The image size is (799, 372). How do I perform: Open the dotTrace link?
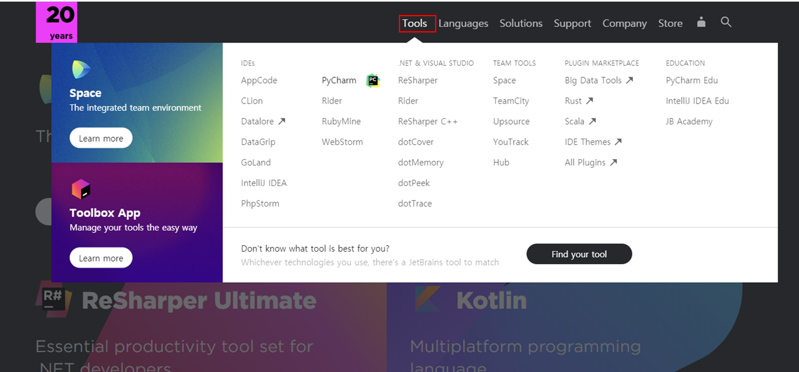click(x=414, y=203)
